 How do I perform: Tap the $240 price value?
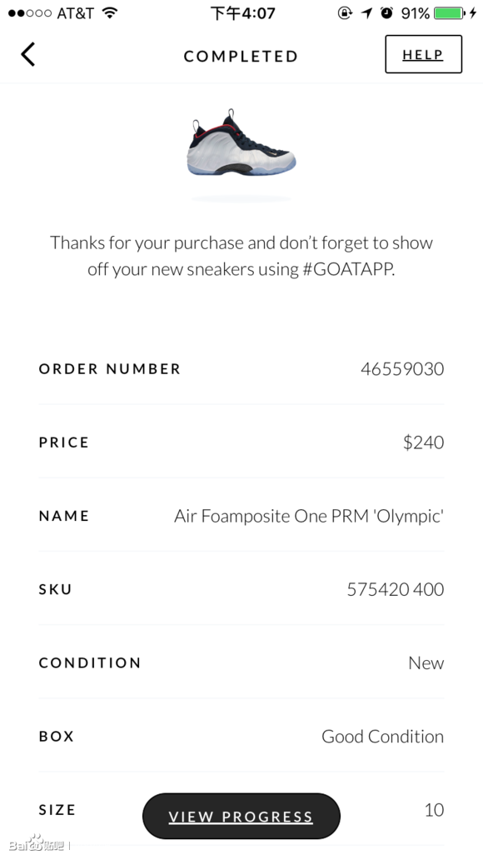tap(423, 442)
